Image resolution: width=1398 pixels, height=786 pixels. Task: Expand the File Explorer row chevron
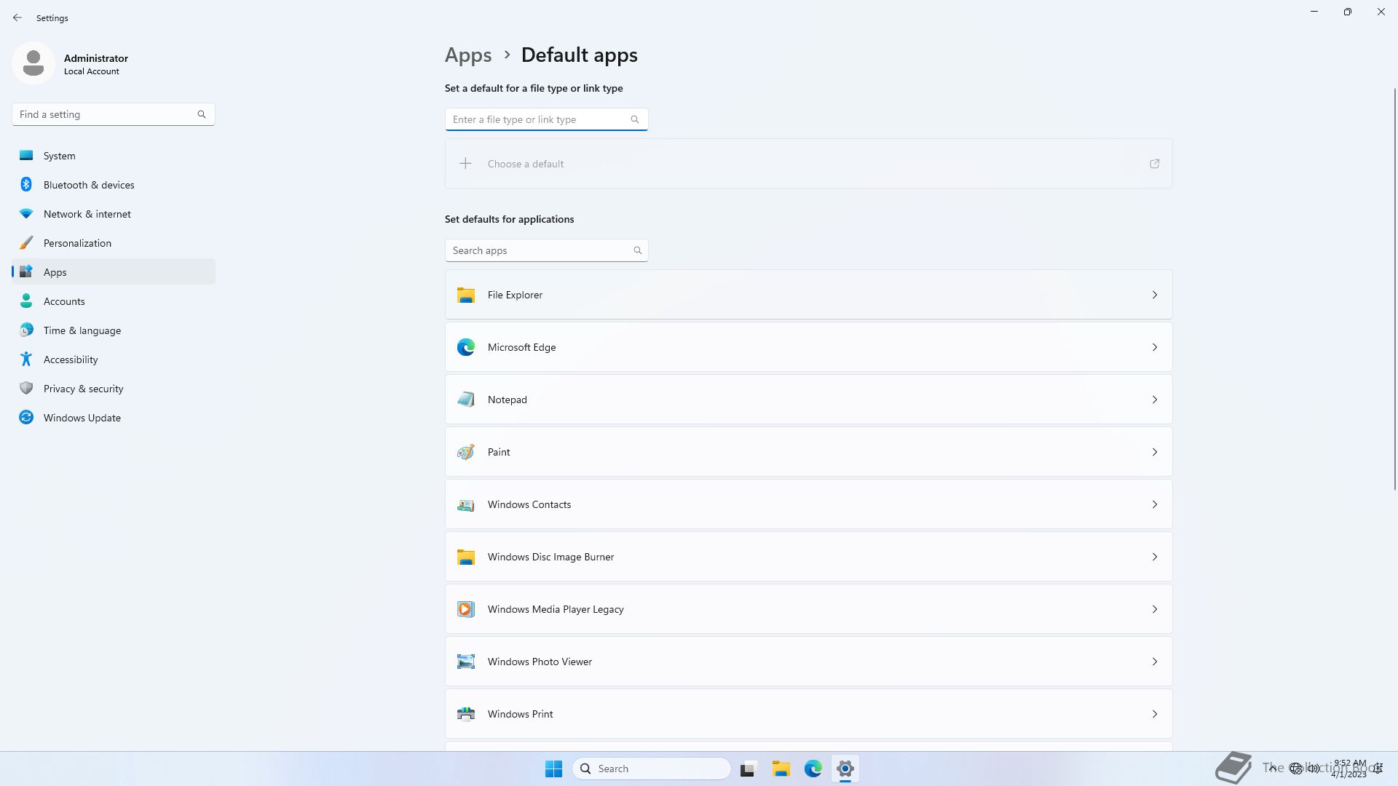click(x=1155, y=295)
